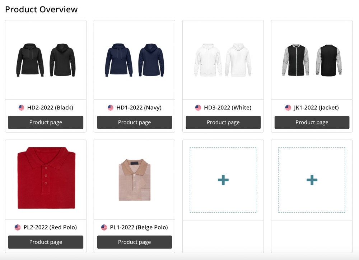Viewport: 359px width, 260px height.
Task: Select the navy hoodie thumbnail
Action: 134,59
